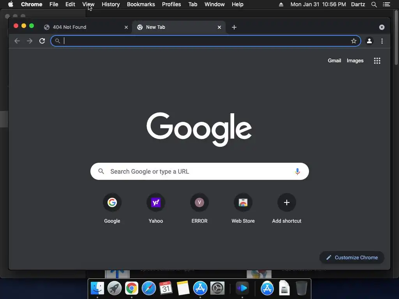Click the forward navigation arrow
The height and width of the screenshot is (299, 399).
30,41
